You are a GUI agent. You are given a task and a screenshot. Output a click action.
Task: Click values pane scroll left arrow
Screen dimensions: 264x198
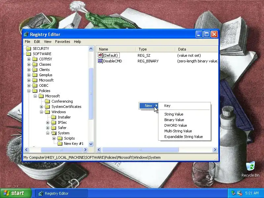coord(99,150)
